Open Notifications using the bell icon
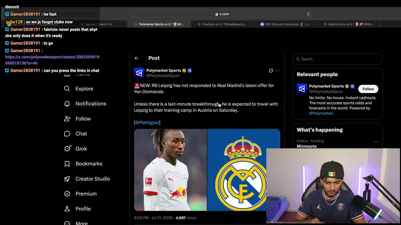Image resolution: width=401 pixels, height=225 pixels. click(67, 104)
